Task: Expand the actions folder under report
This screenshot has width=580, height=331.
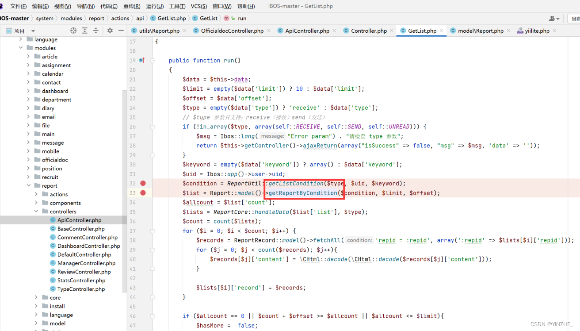Action: click(36, 194)
